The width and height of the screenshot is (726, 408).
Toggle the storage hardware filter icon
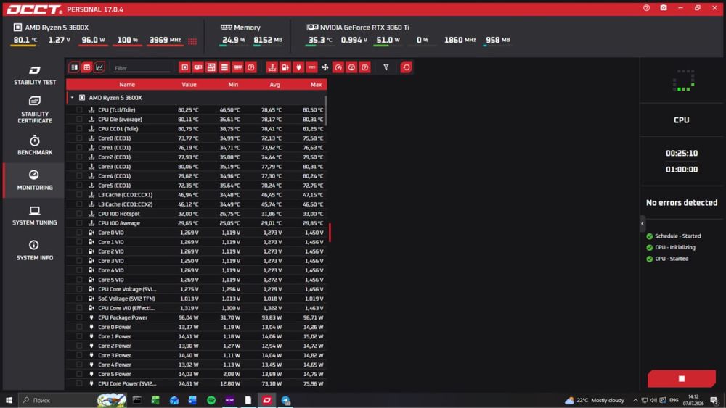coord(224,67)
